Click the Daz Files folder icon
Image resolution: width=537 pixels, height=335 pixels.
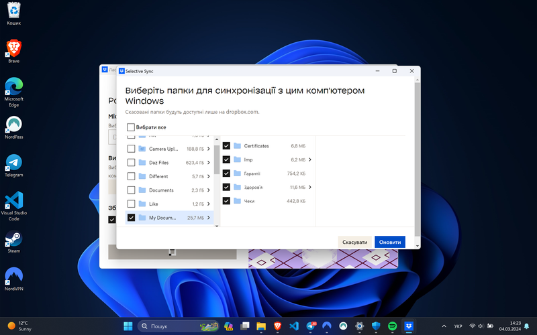tap(142, 162)
